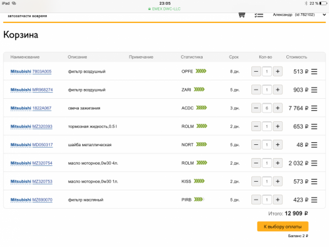
Task: Decrease quantity of brake fluid MZ320393
Action: tap(256, 126)
